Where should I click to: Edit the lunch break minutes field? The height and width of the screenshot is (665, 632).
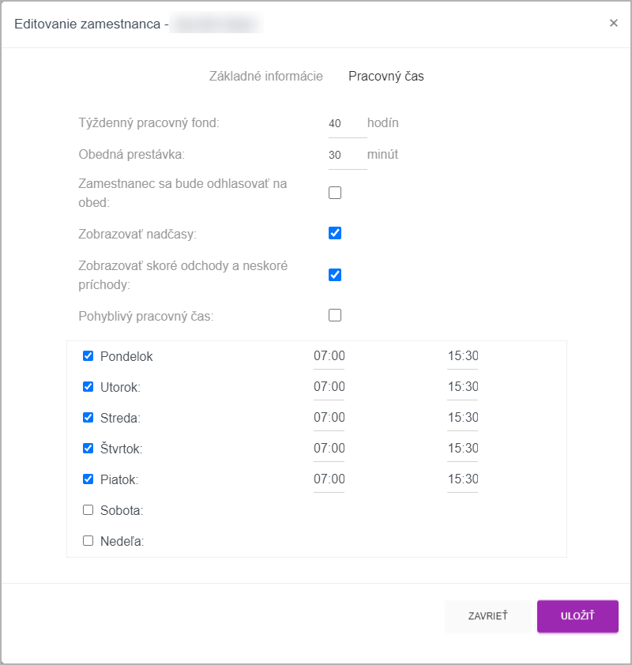348,155
